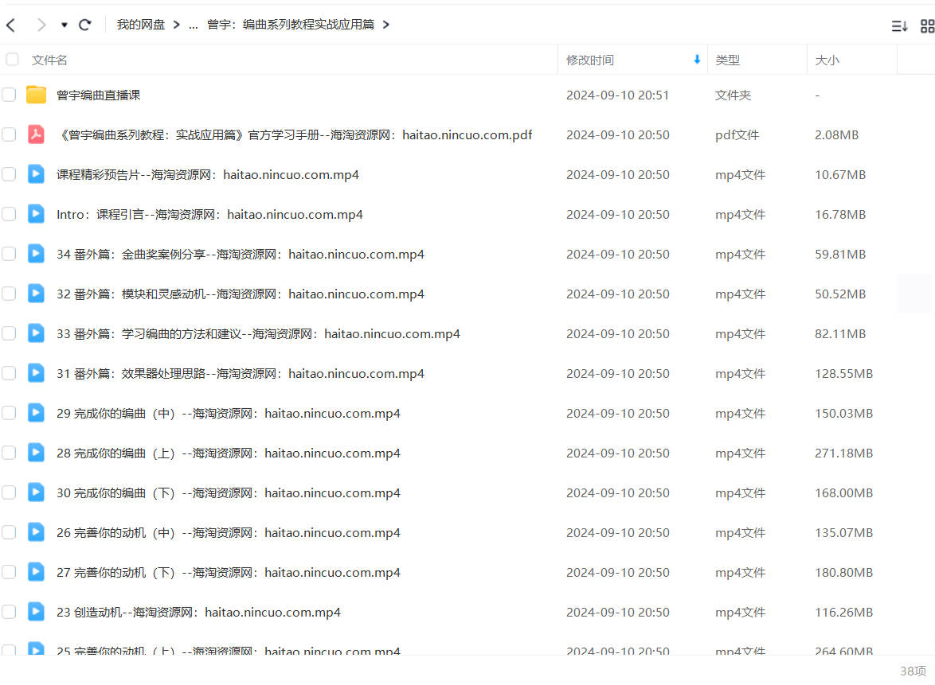
Task: Open file name 33 番外篇：学习编曲的方法和建议
Action: pyautogui.click(x=258, y=333)
